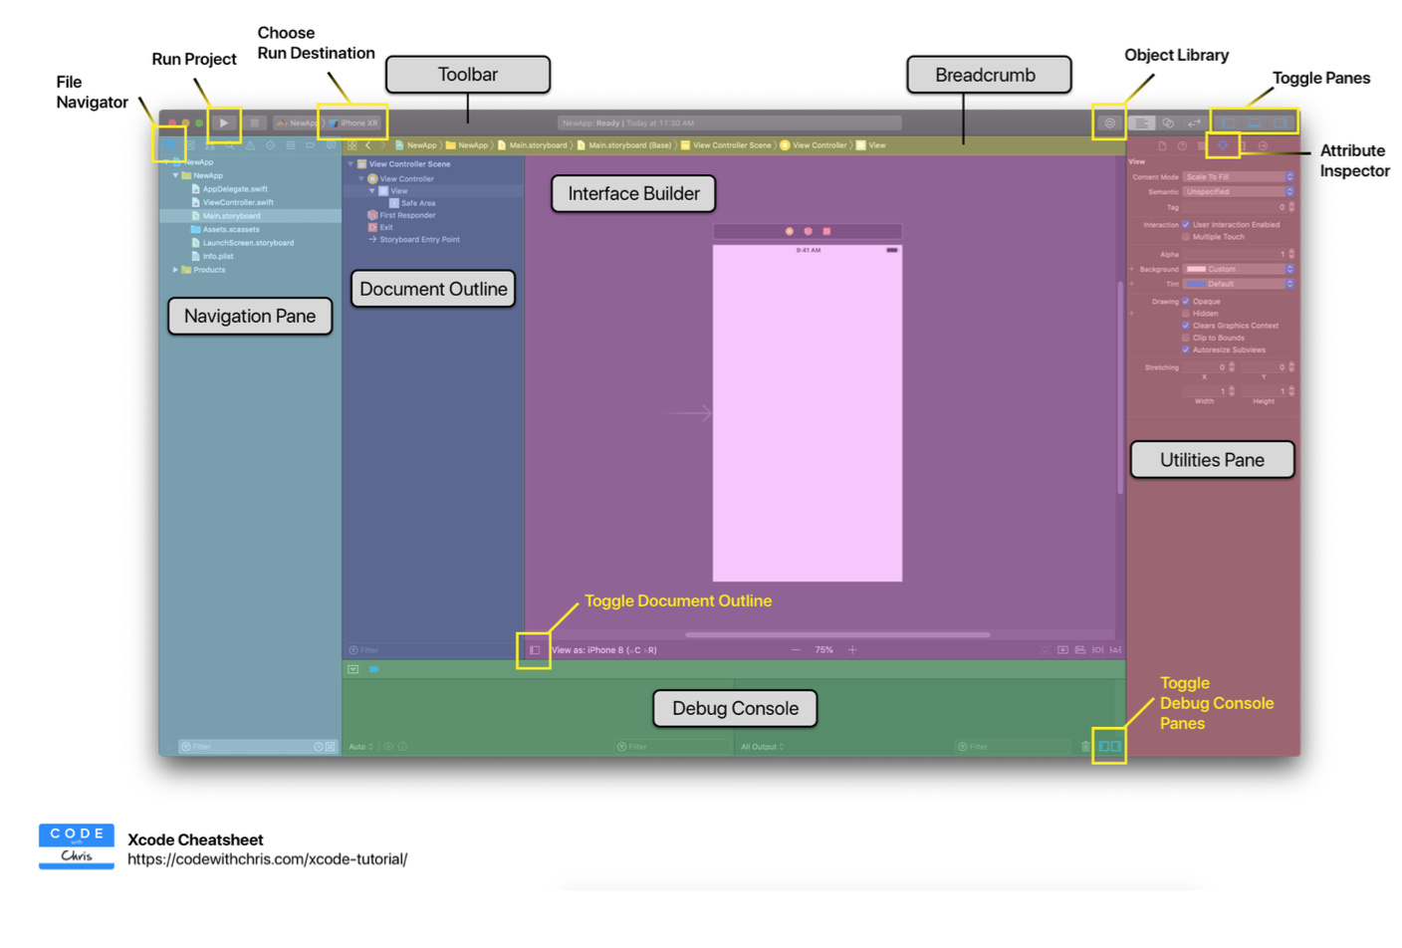Open the Semantic dropdown
The width and height of the screenshot is (1402, 948).
(x=1239, y=192)
